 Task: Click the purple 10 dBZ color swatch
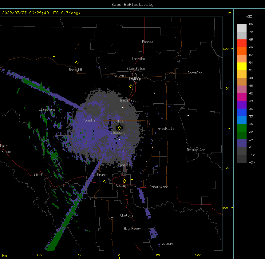[242, 143]
